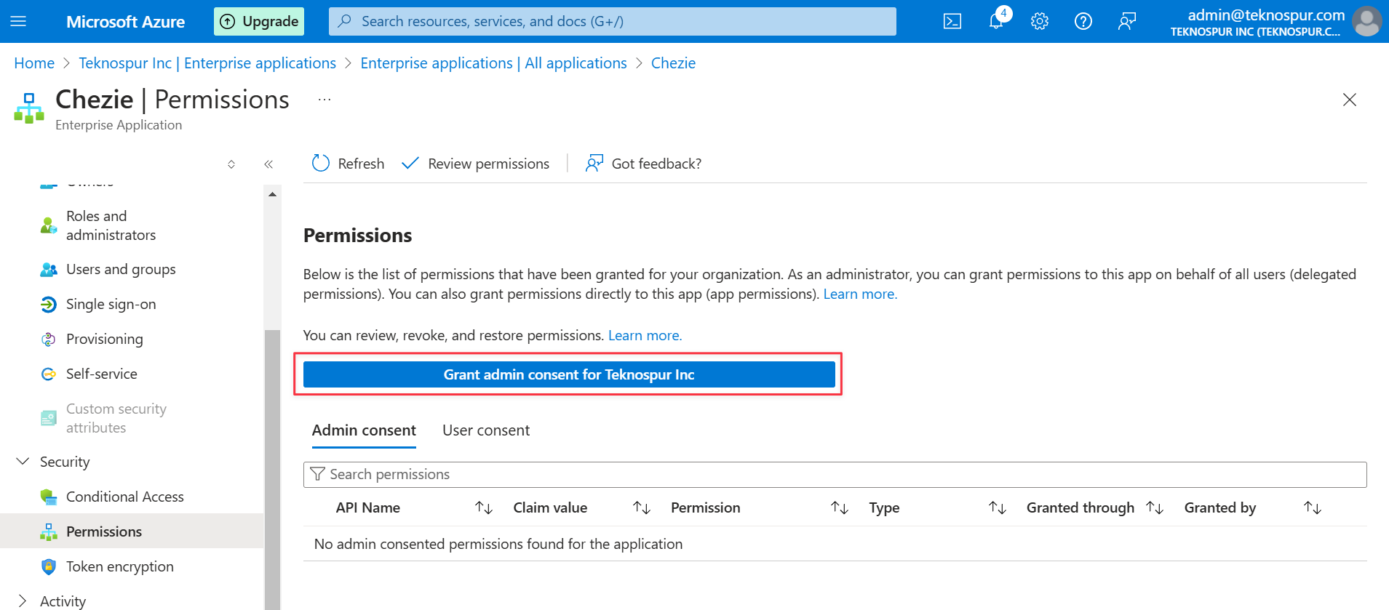This screenshot has width=1389, height=610.
Task: Sort by Granted by column
Action: point(1312,507)
